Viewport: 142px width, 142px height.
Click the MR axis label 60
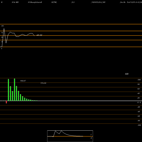(139, 89)
